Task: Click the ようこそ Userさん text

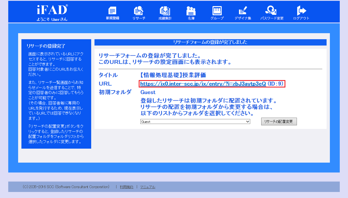Action: point(52,19)
